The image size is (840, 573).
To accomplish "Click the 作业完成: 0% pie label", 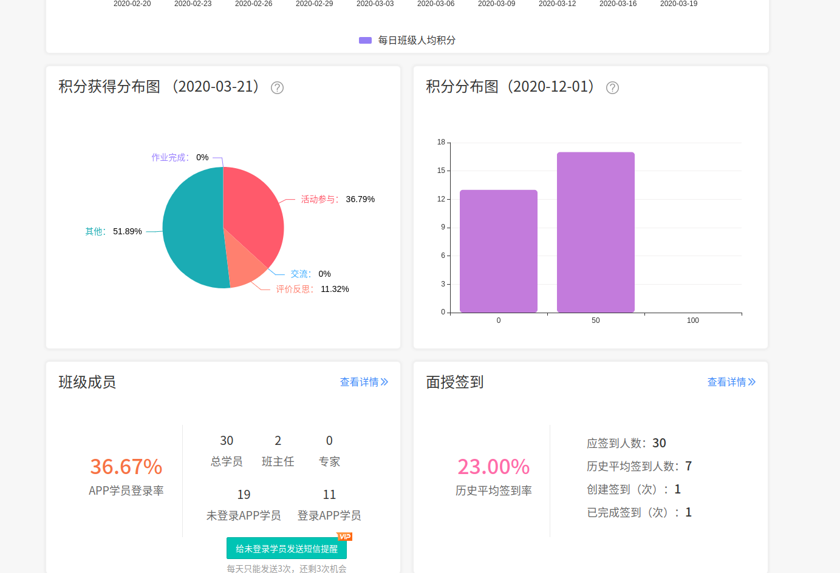I will [180, 157].
